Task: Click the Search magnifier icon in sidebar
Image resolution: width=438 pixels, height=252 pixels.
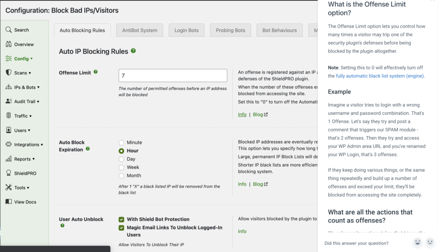Action: [x=9, y=30]
